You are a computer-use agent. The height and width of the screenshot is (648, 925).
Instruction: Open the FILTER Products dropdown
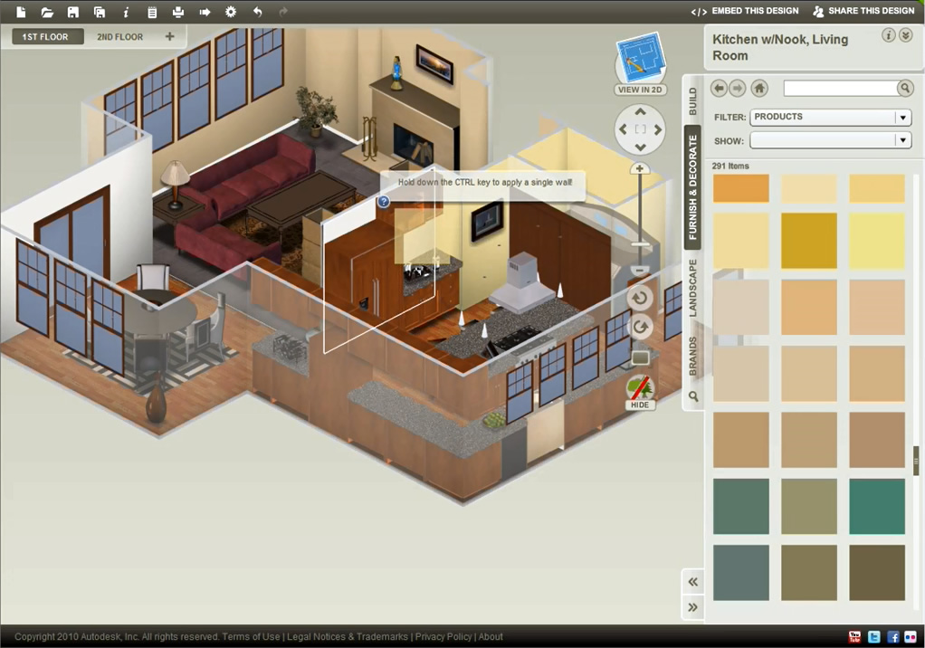(831, 117)
